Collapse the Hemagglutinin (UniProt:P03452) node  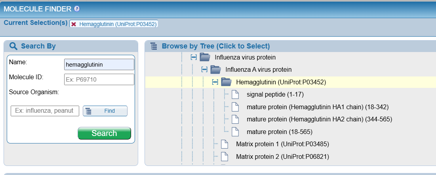coord(215,82)
